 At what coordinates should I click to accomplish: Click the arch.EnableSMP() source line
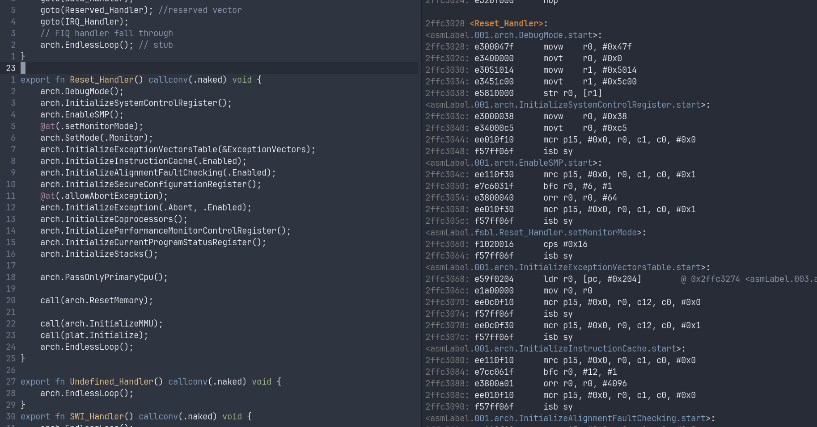pyautogui.click(x=81, y=114)
